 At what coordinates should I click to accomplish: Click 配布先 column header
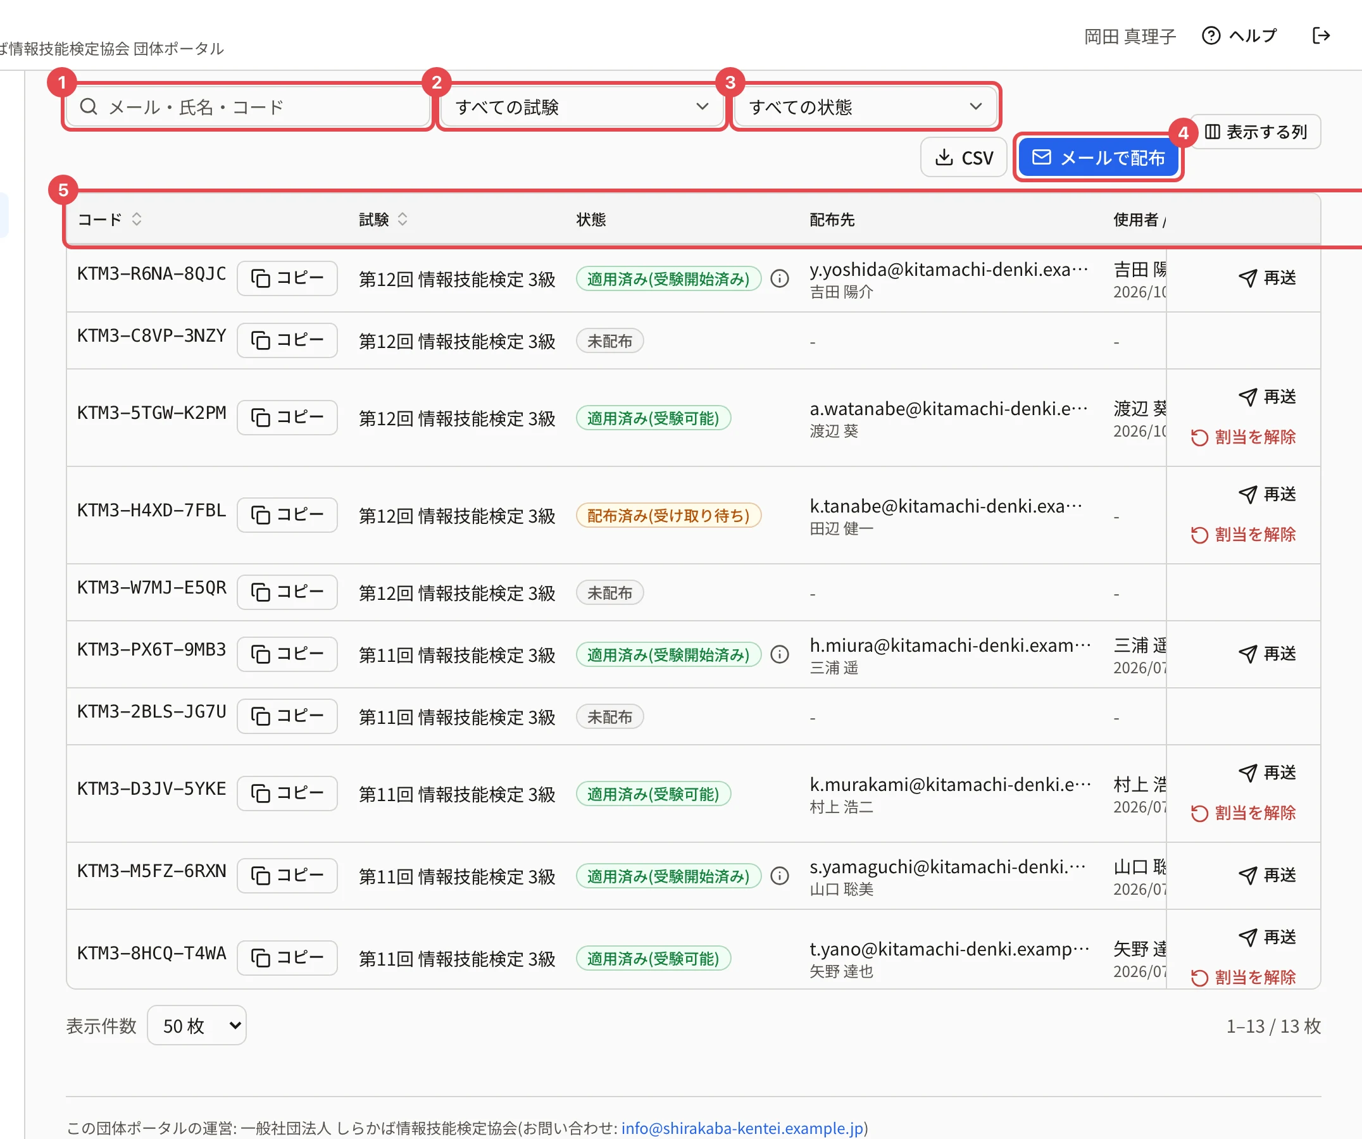[832, 220]
